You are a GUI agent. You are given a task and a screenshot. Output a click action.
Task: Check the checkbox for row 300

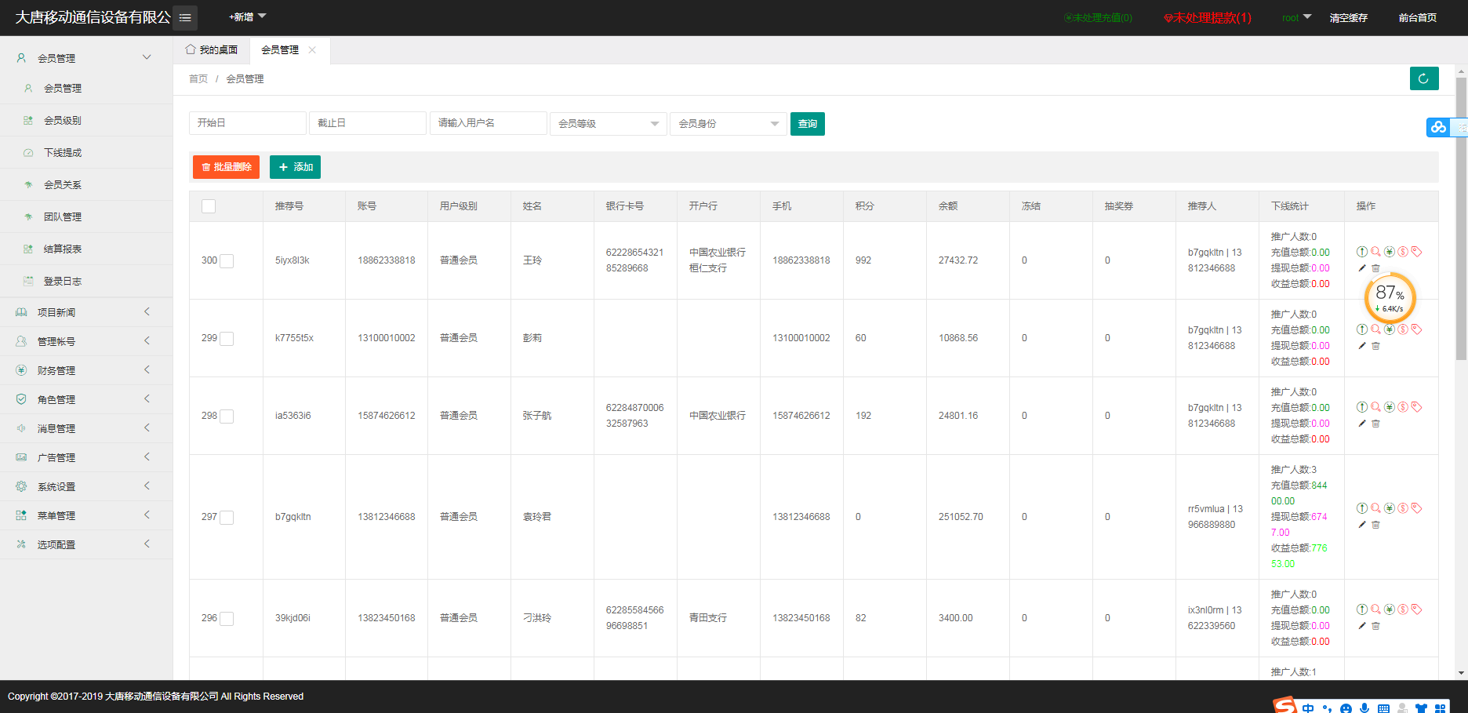click(227, 261)
